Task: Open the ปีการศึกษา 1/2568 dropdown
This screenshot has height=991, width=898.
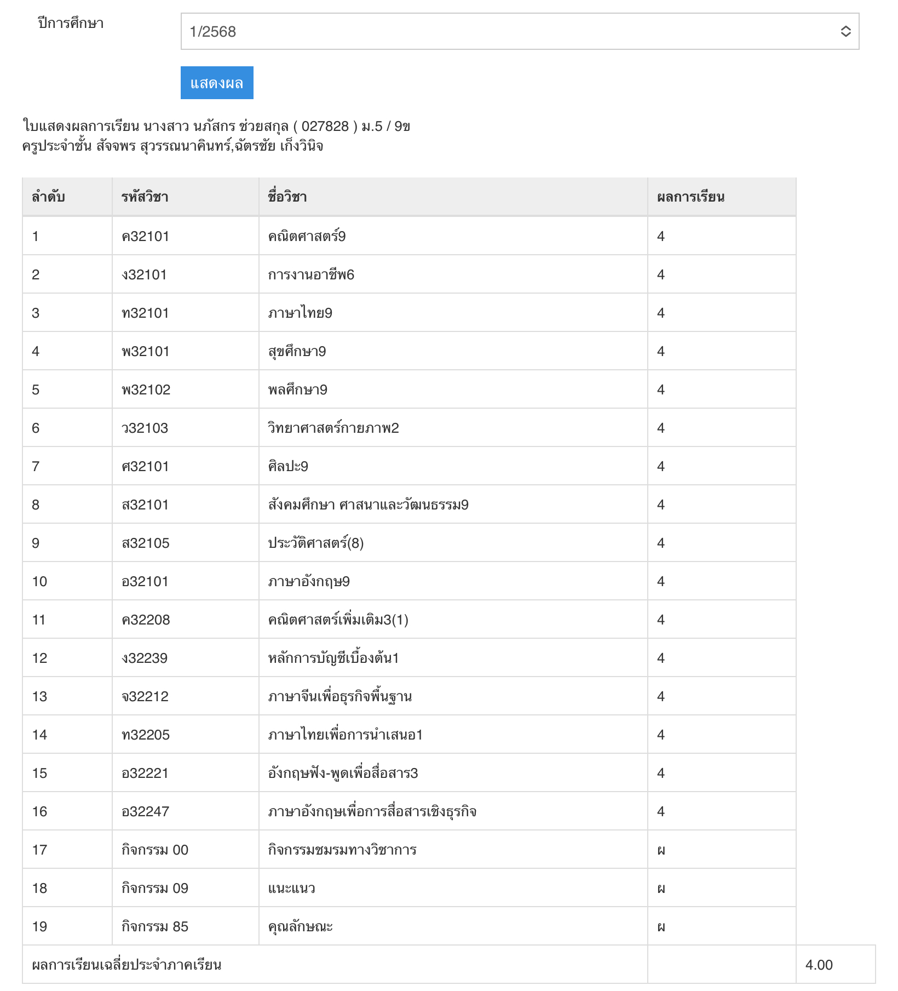Action: coord(519,31)
